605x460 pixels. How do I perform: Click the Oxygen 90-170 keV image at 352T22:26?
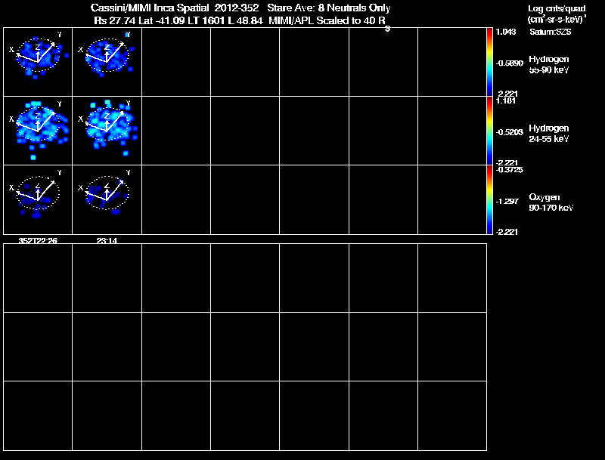point(38,199)
